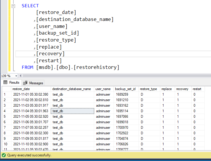The height and width of the screenshot is (161, 211).
Task: Click cell 2021-11-07 05:30:02.257
Action: [31, 128]
